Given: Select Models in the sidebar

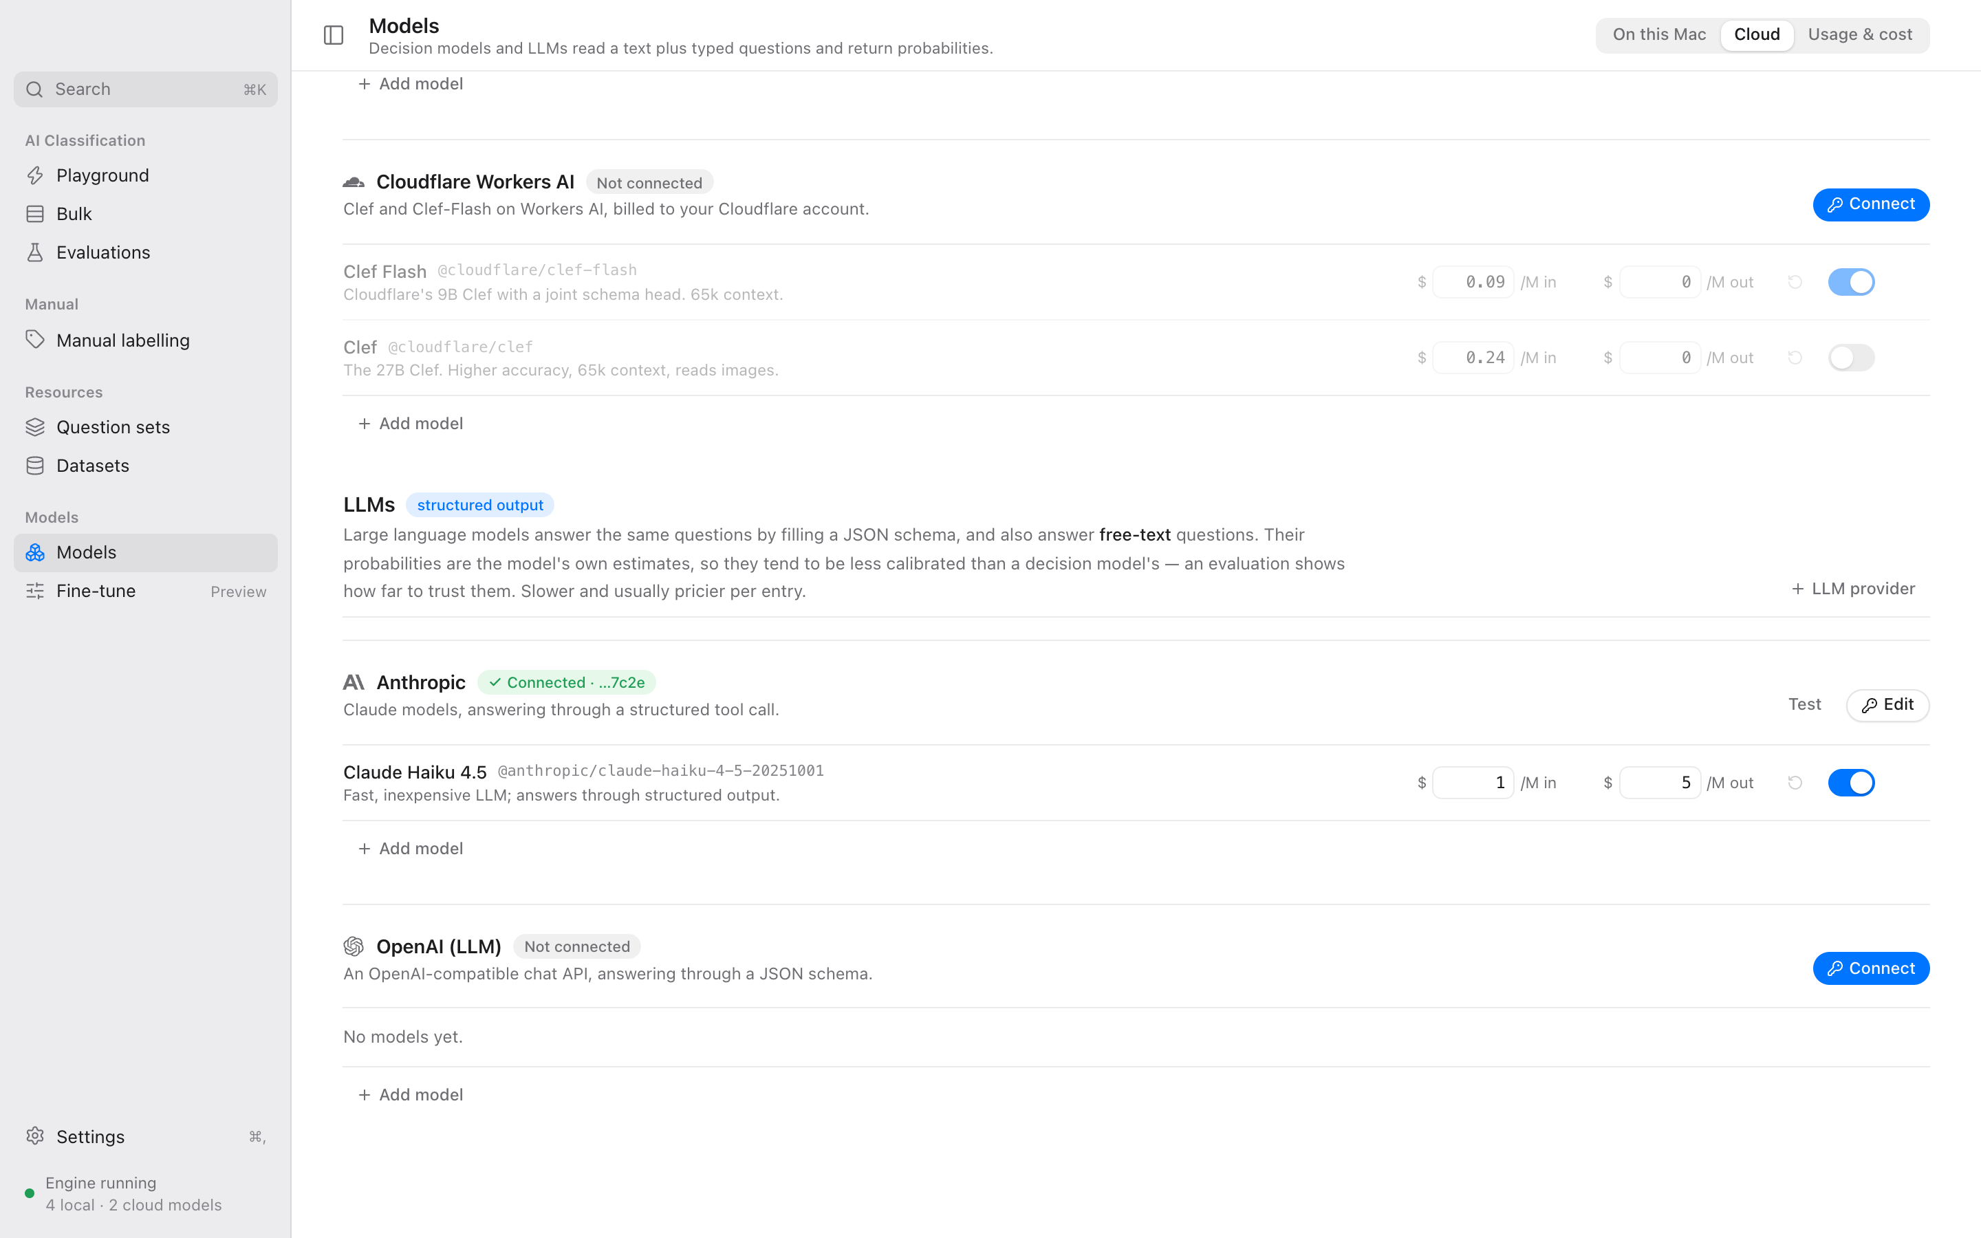Looking at the screenshot, I should [x=146, y=553].
